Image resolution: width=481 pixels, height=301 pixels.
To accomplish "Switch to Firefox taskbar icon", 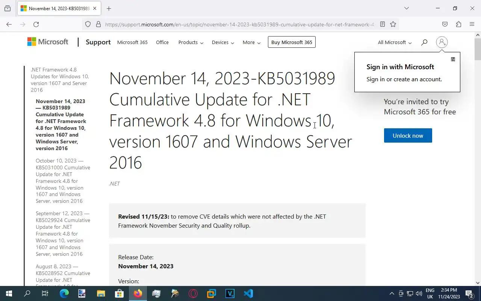I will pyautogui.click(x=138, y=293).
